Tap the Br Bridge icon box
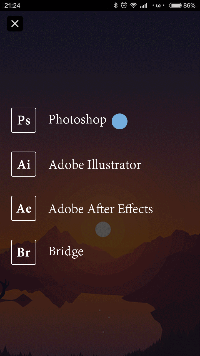Image resolution: width=200 pixels, height=356 pixels. coord(24,252)
